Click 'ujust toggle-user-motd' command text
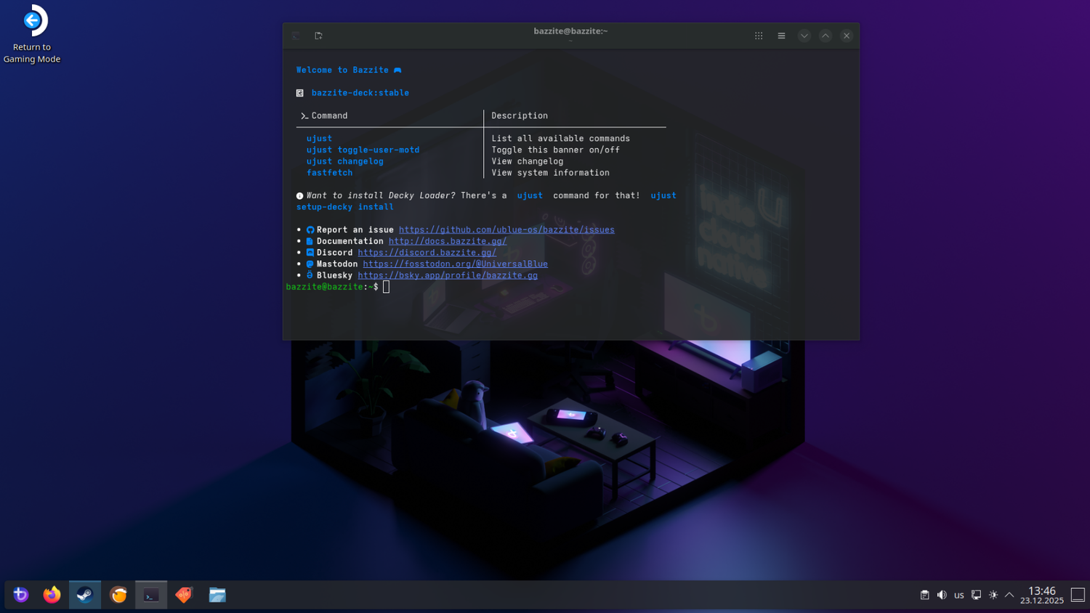Image resolution: width=1090 pixels, height=613 pixels. pyautogui.click(x=363, y=150)
